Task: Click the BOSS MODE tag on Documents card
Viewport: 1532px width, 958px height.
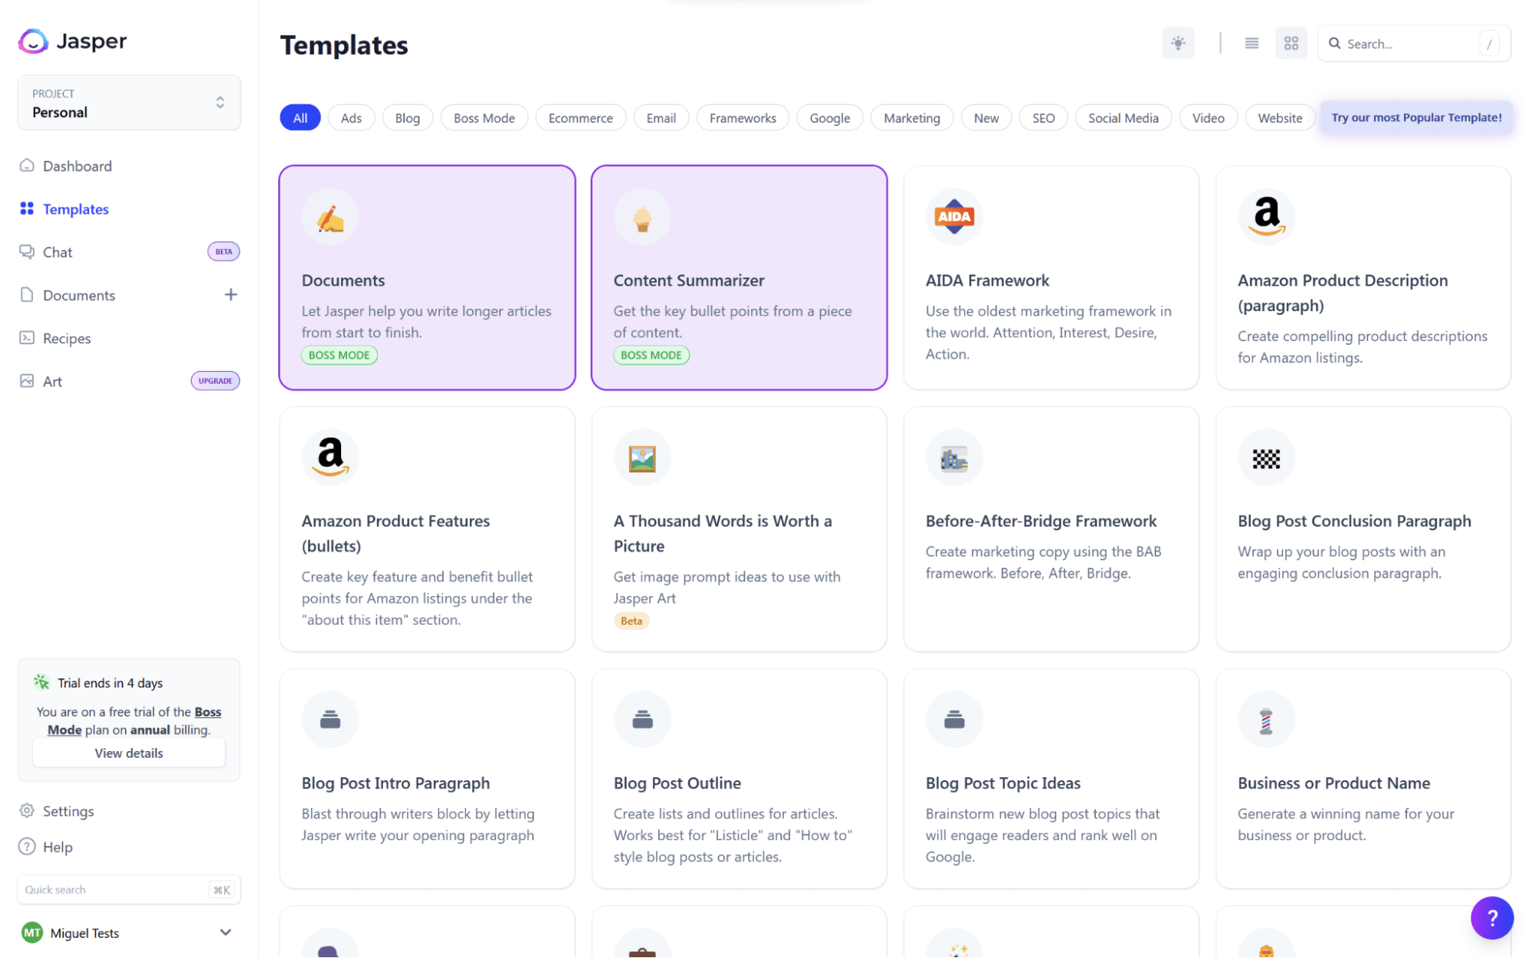Action: (x=339, y=355)
